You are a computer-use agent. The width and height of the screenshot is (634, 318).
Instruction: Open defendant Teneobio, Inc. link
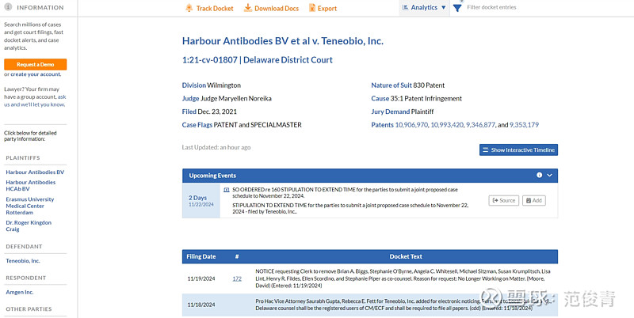click(23, 261)
